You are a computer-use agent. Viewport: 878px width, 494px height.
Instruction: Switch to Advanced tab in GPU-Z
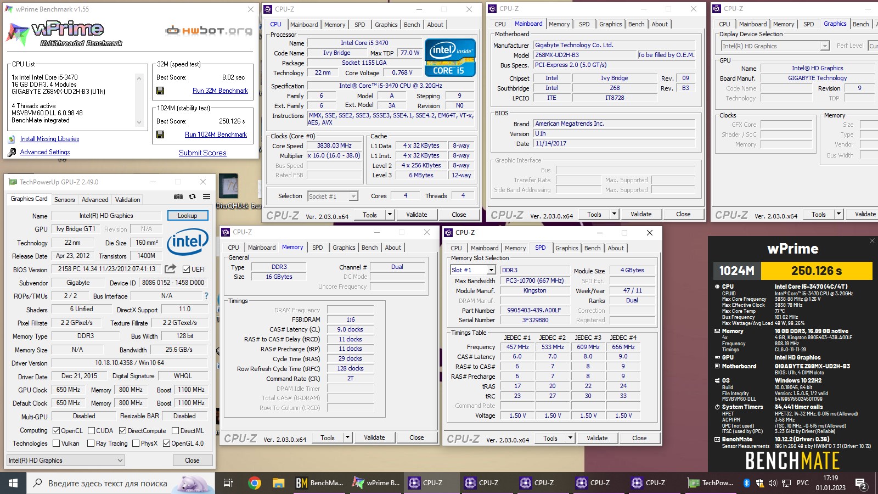tap(95, 200)
